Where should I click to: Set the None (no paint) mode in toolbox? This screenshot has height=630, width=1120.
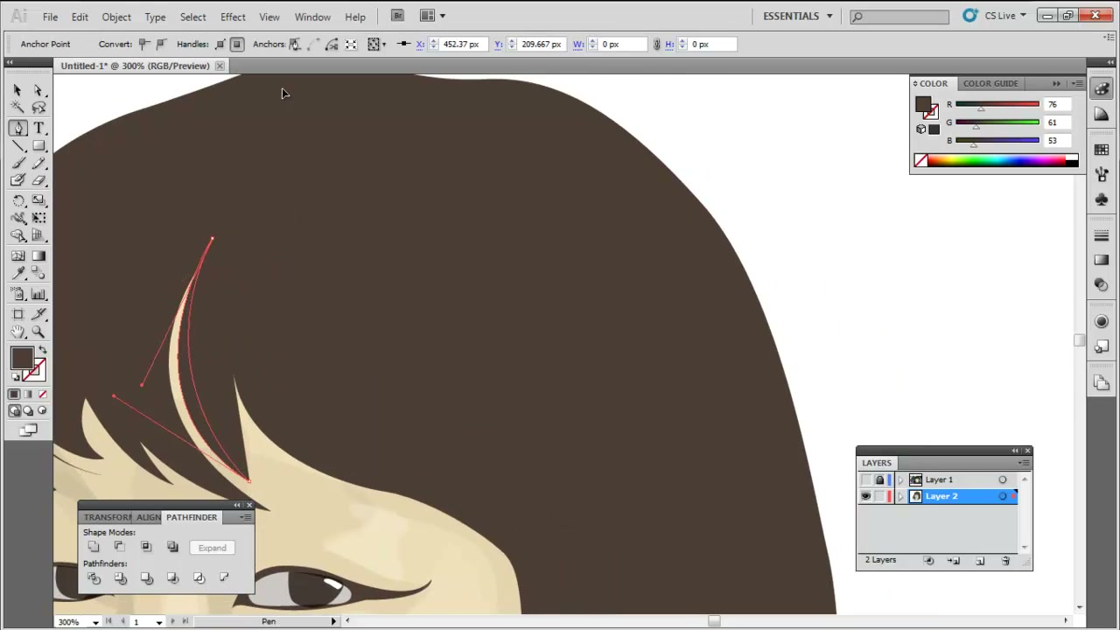[42, 395]
